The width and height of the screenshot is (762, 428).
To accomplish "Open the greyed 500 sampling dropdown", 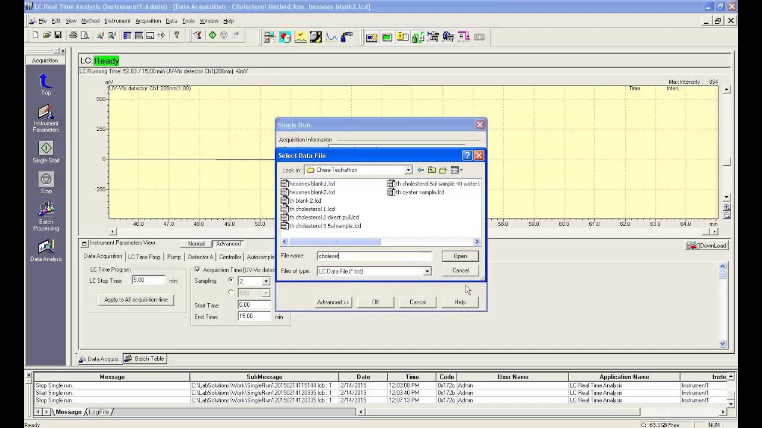I will 266,293.
